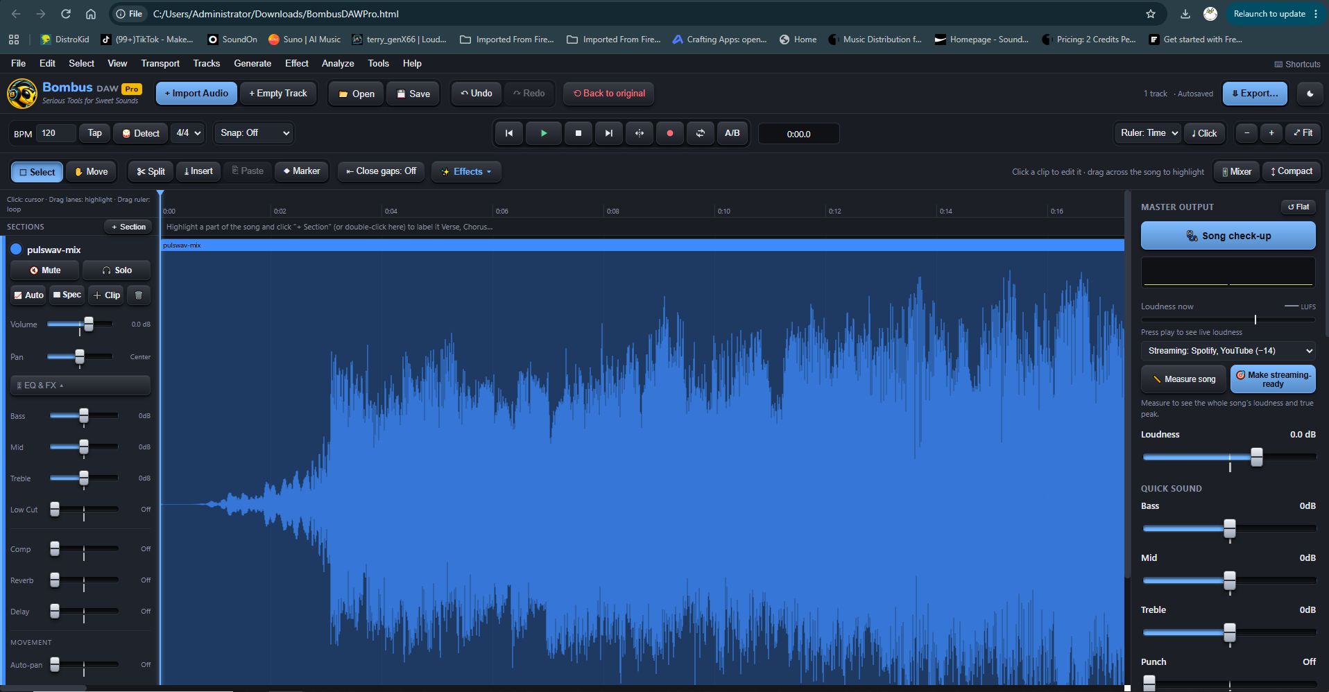This screenshot has width=1329, height=692.
Task: Click the Bombus DAW bee logo
Action: pyautogui.click(x=22, y=94)
